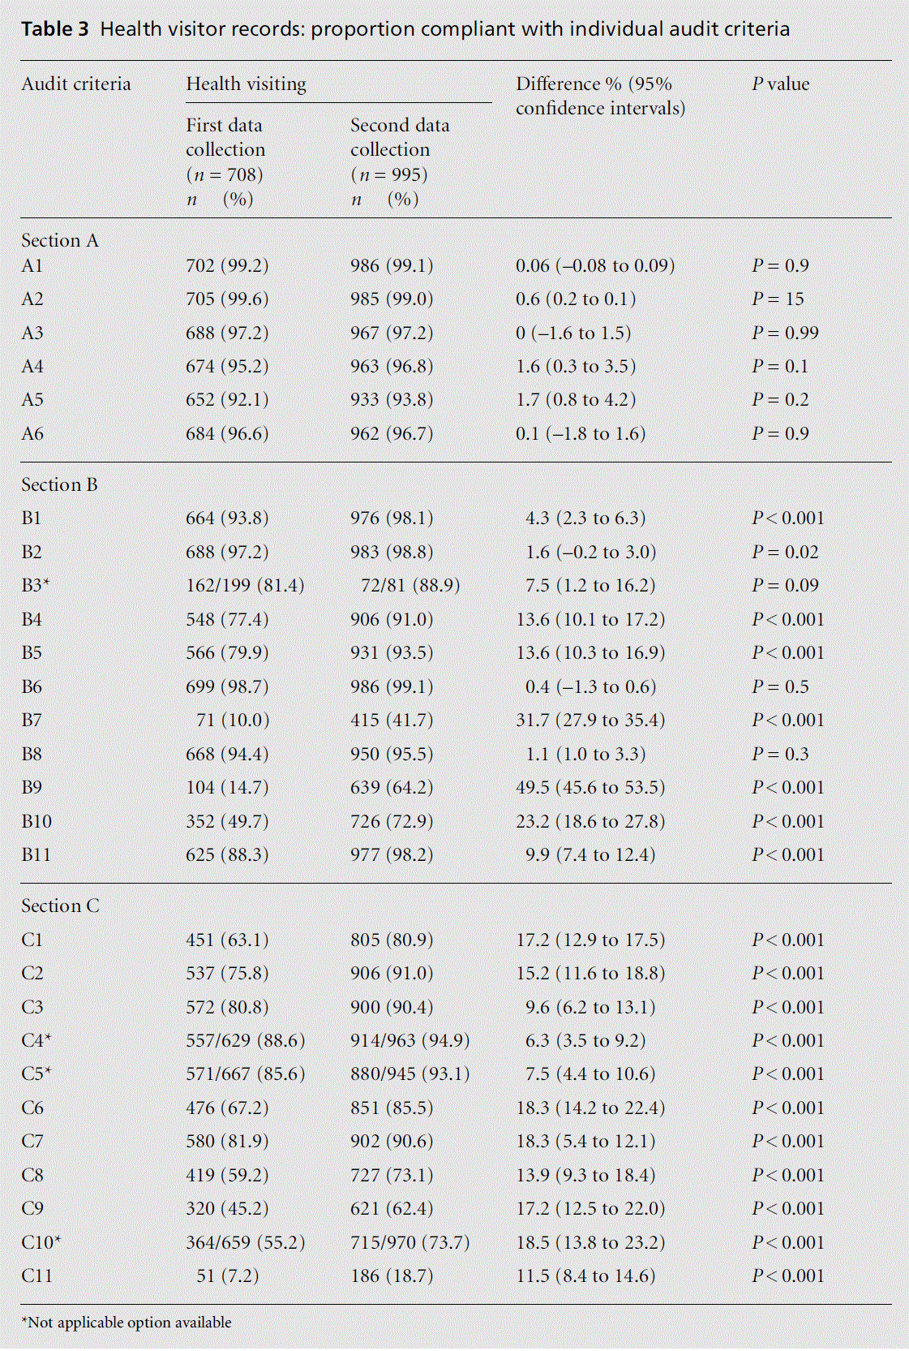Click the 'Difference % (95% confidence intervals)' header
Screen dimensions: 909x1351
[600, 96]
